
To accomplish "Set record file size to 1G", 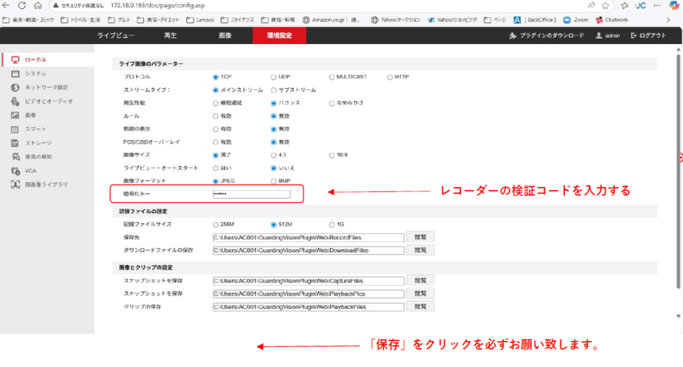I will 331,224.
